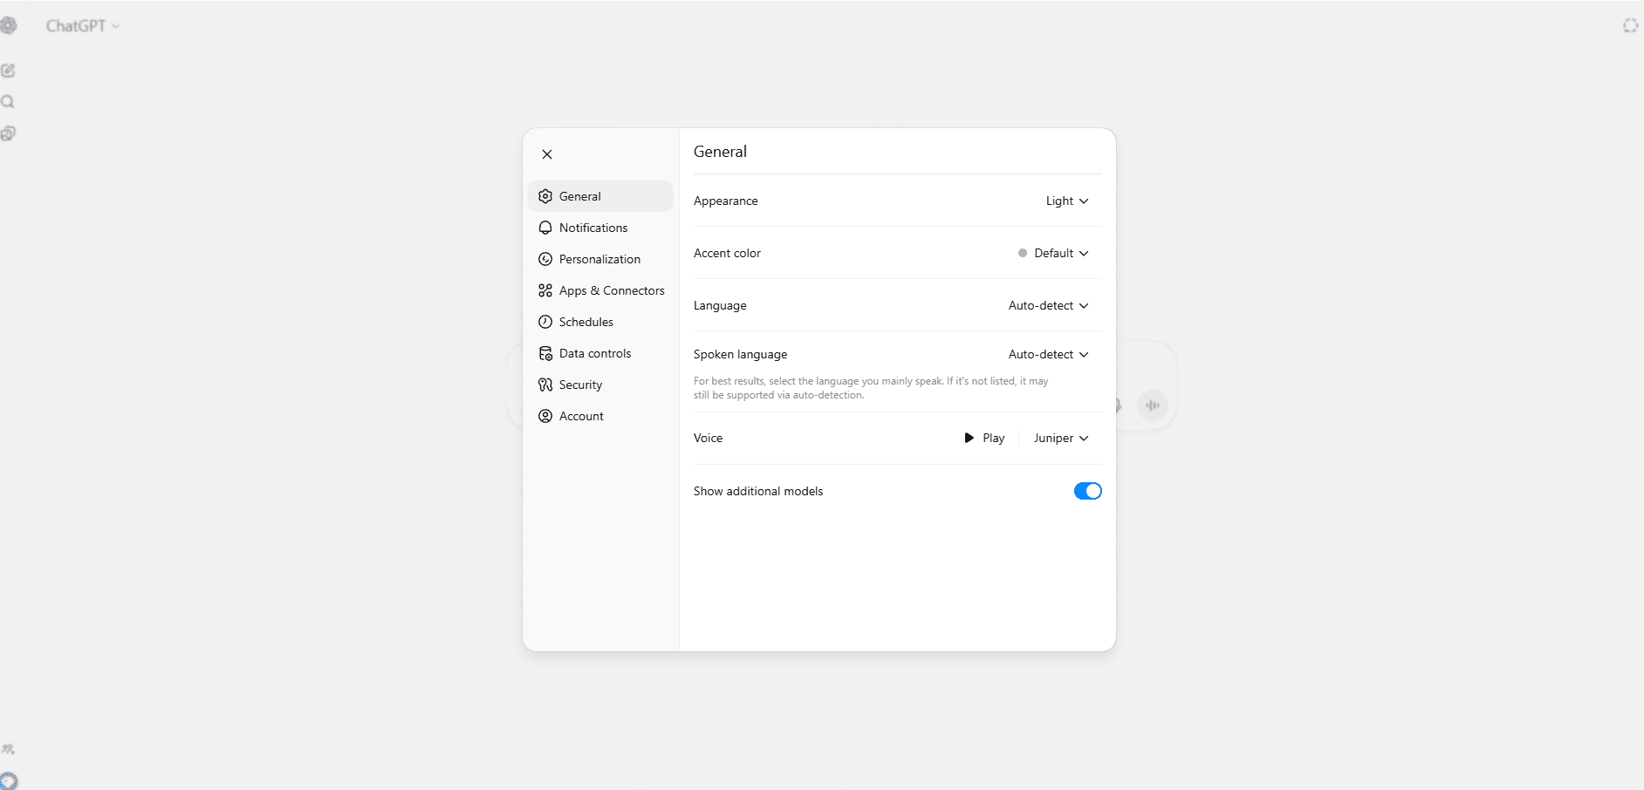Click the Schedules clock icon
The height and width of the screenshot is (790, 1644).
545,322
